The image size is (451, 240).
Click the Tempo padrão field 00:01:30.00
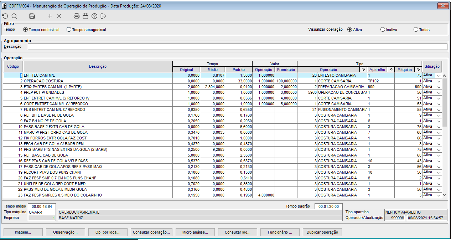point(328,206)
